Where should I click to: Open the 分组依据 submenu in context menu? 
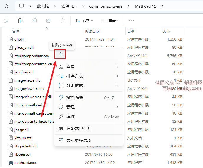tap(89, 85)
